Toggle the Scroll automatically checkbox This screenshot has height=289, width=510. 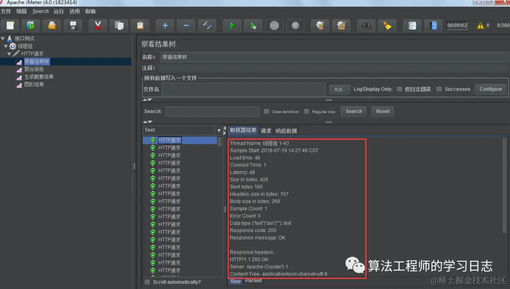pyautogui.click(x=147, y=281)
